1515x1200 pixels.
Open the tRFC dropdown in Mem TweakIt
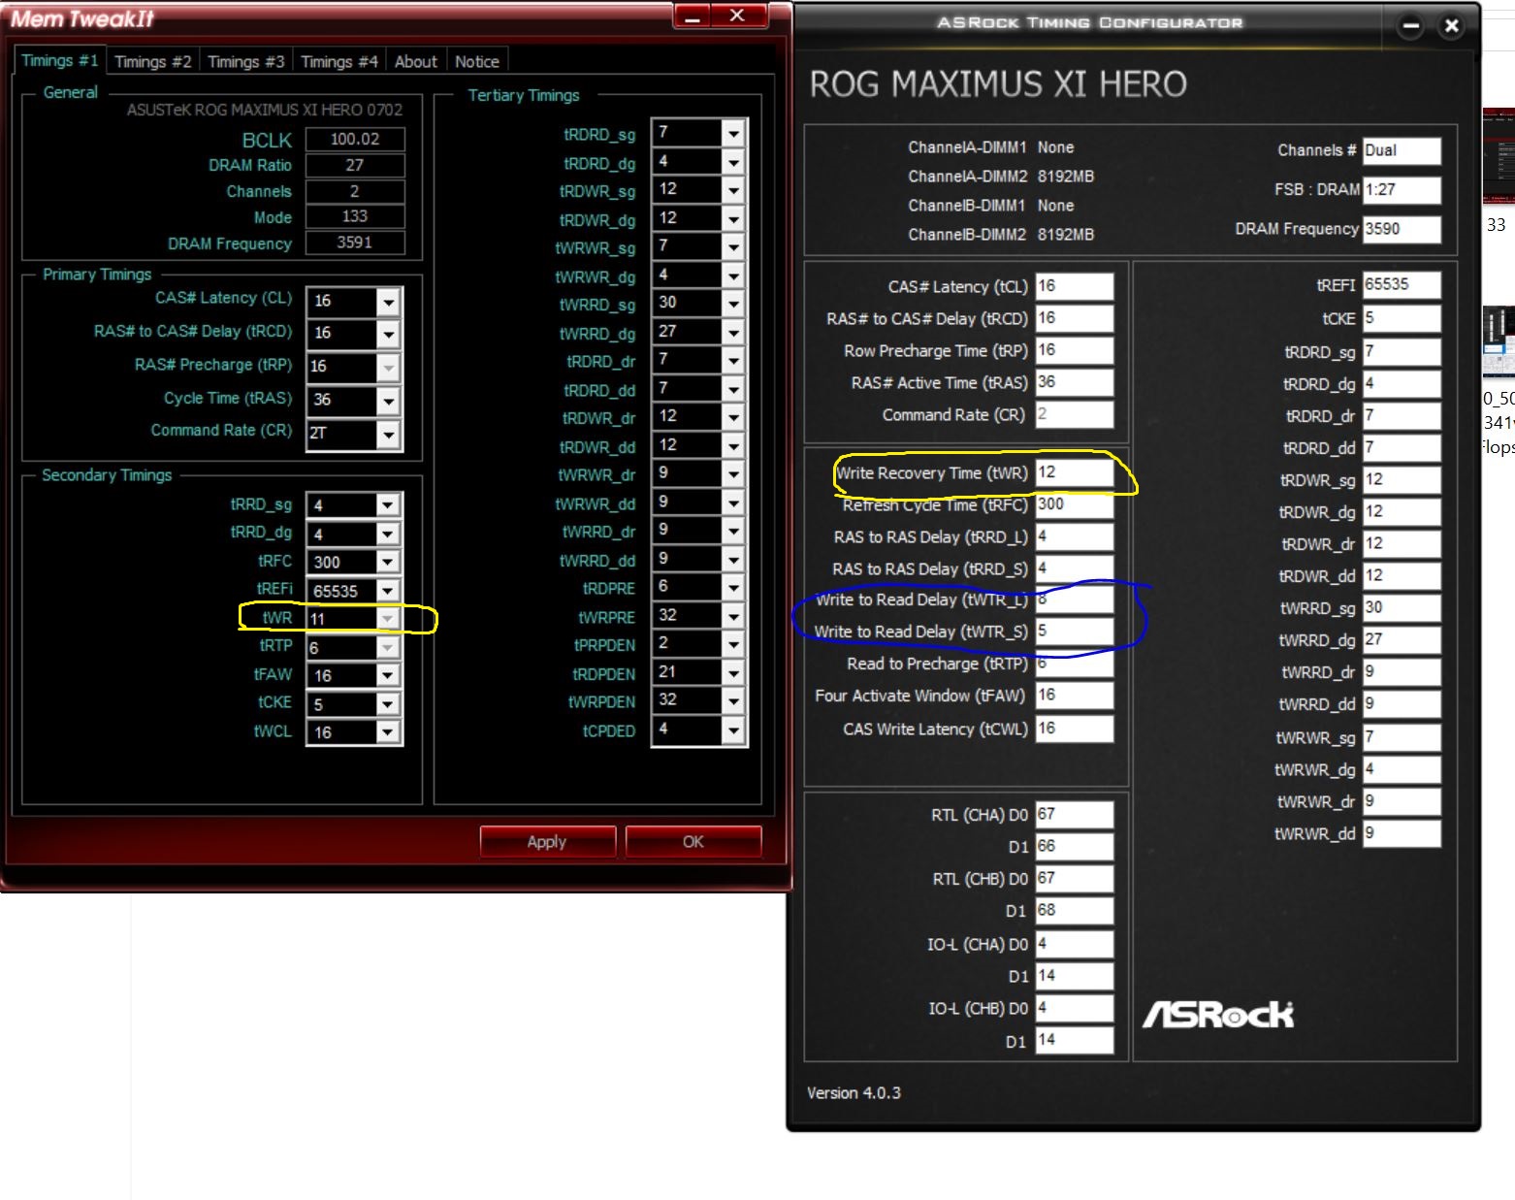pos(388,562)
